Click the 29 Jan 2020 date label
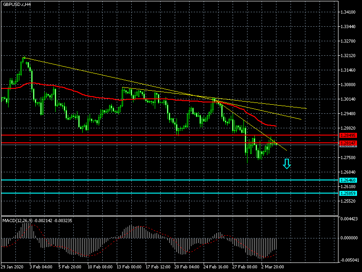Screen dimensions: 362x272 [11, 267]
